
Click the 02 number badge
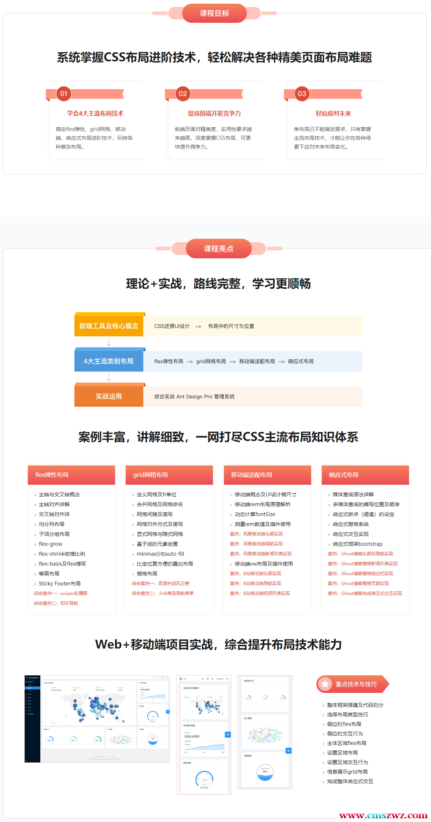[183, 94]
